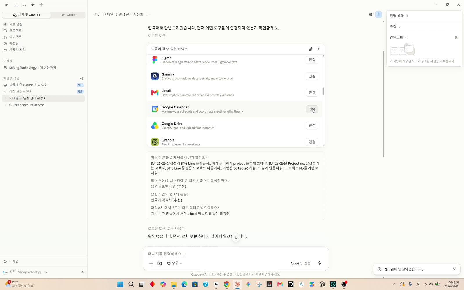The height and width of the screenshot is (290, 464).
Task: Open the Windows Start menu
Action: coord(120,284)
